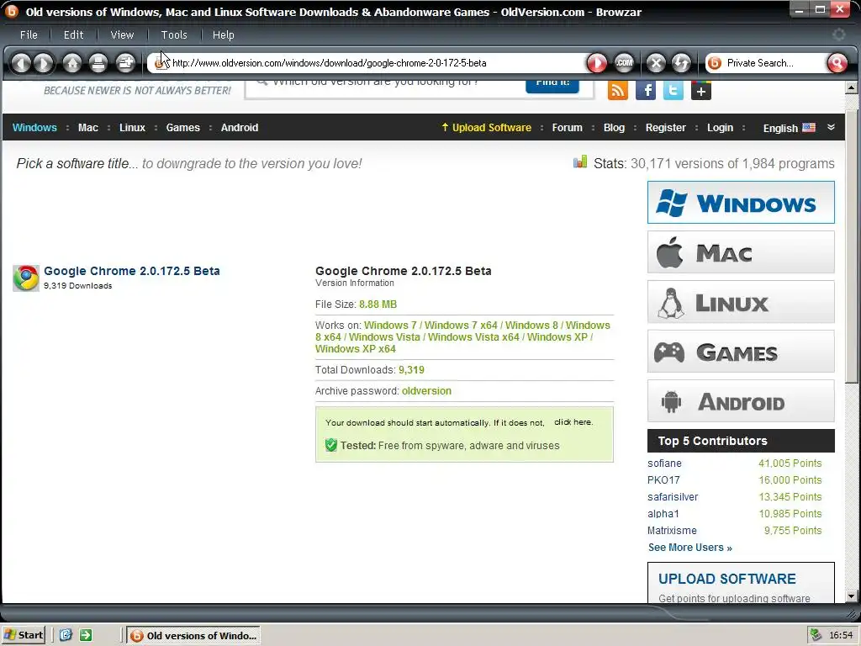Click the vertical scrollbar down arrow
This screenshot has width=861, height=646.
pos(852,596)
